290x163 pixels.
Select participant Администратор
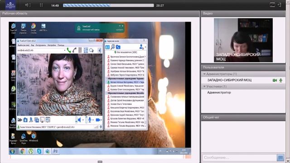pyautogui.click(x=219, y=92)
